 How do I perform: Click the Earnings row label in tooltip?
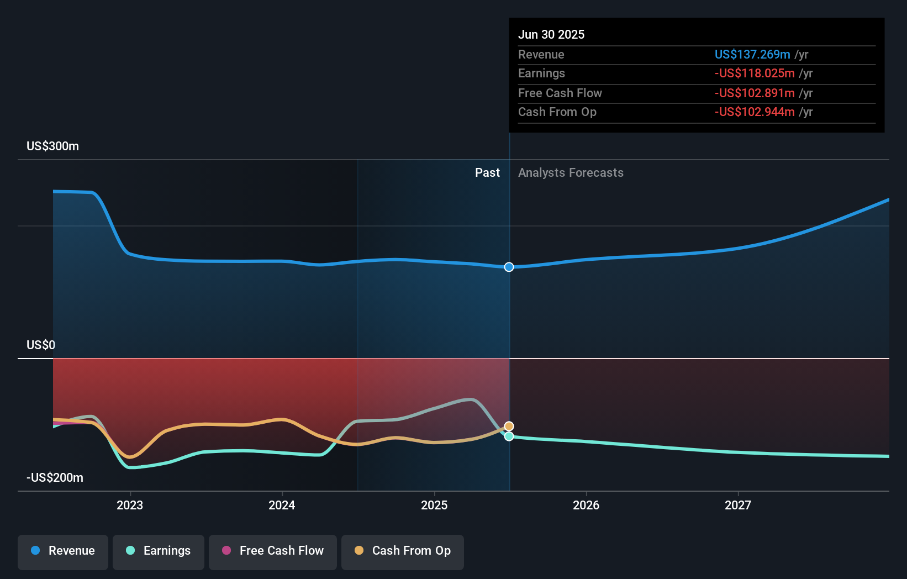tap(541, 73)
